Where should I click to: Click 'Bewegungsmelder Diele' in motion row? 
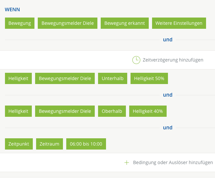point(68,23)
